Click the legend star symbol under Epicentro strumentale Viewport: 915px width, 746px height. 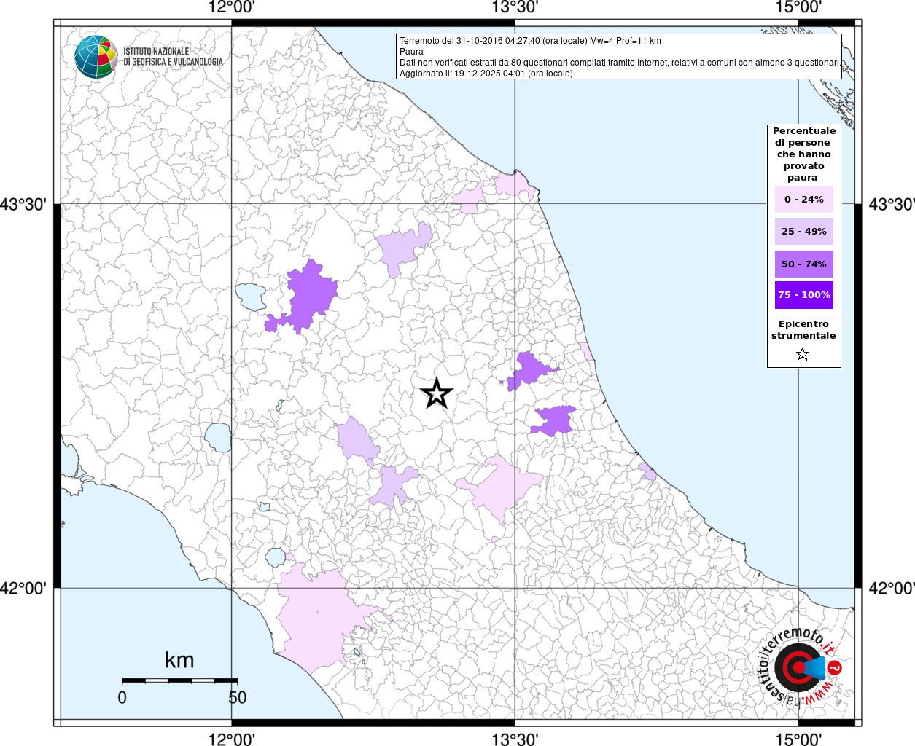tap(803, 355)
